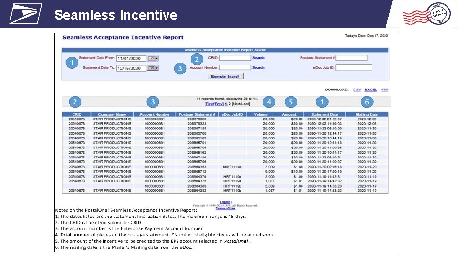458x257 pixels.
Task: Click the Statement Date From field 11/01/2020
Action: 131,59
